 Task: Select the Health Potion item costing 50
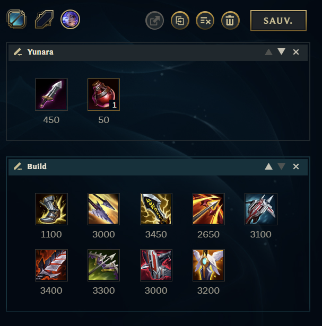click(x=103, y=94)
